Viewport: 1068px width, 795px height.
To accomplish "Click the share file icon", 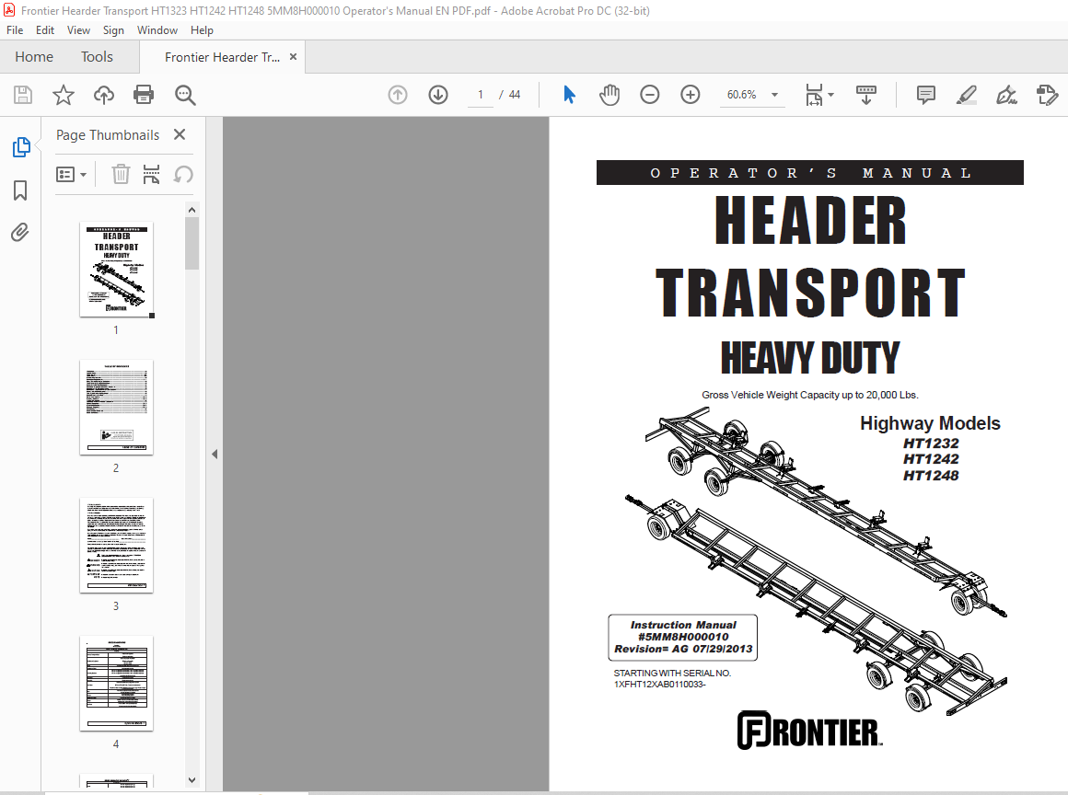I will pyautogui.click(x=1047, y=95).
